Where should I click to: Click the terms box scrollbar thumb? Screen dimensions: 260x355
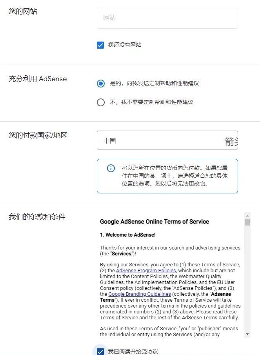tap(247, 222)
